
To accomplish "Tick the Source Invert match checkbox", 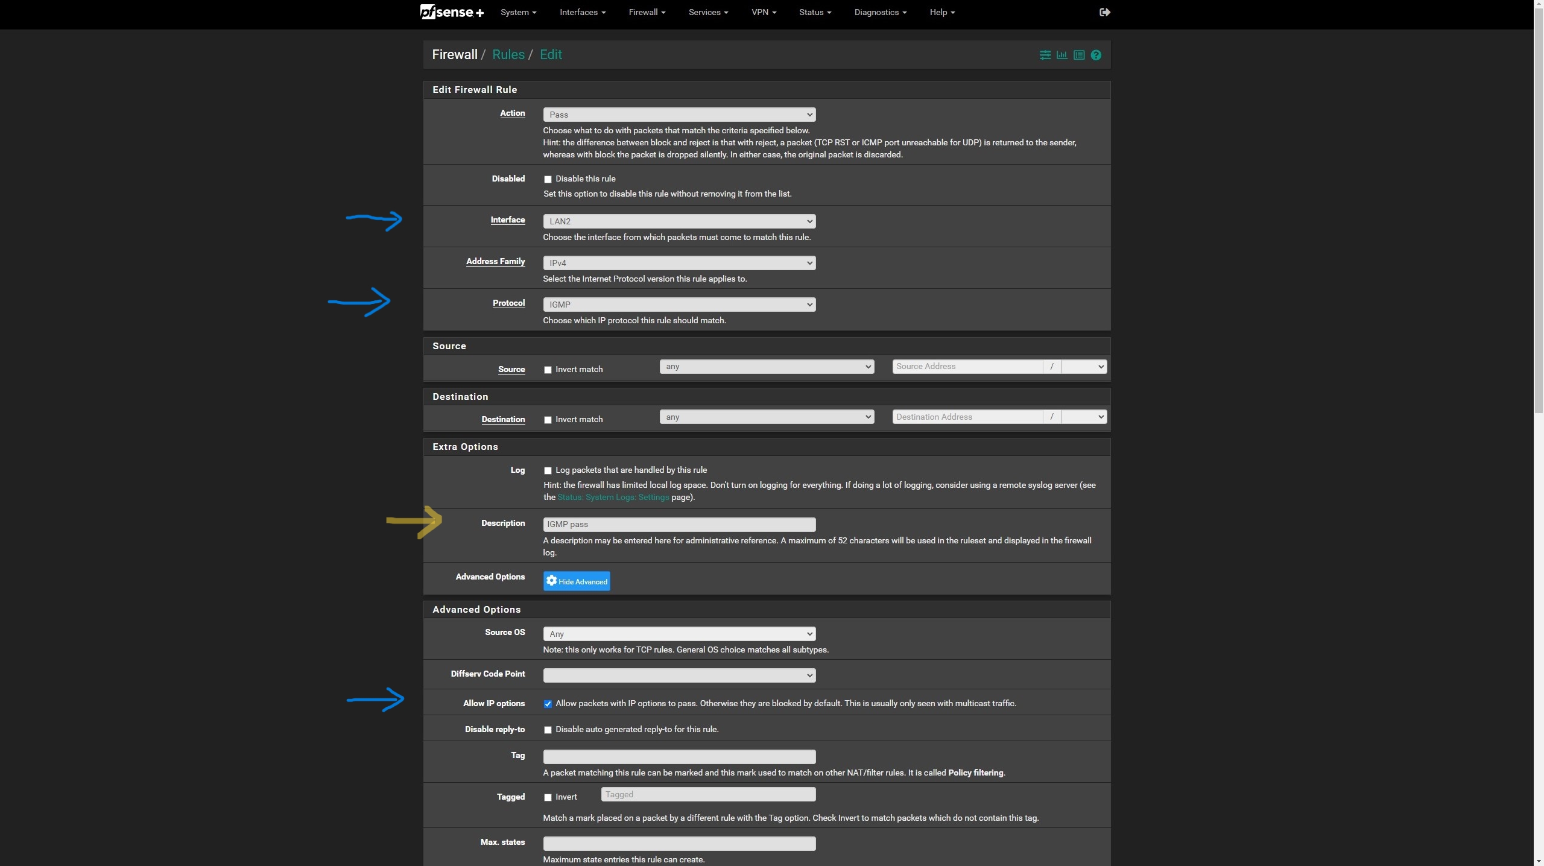I will pyautogui.click(x=548, y=370).
